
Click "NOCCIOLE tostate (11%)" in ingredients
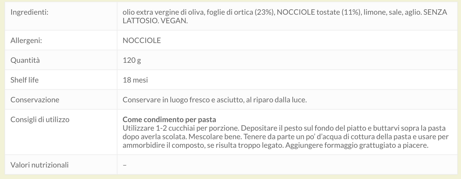coord(319,12)
